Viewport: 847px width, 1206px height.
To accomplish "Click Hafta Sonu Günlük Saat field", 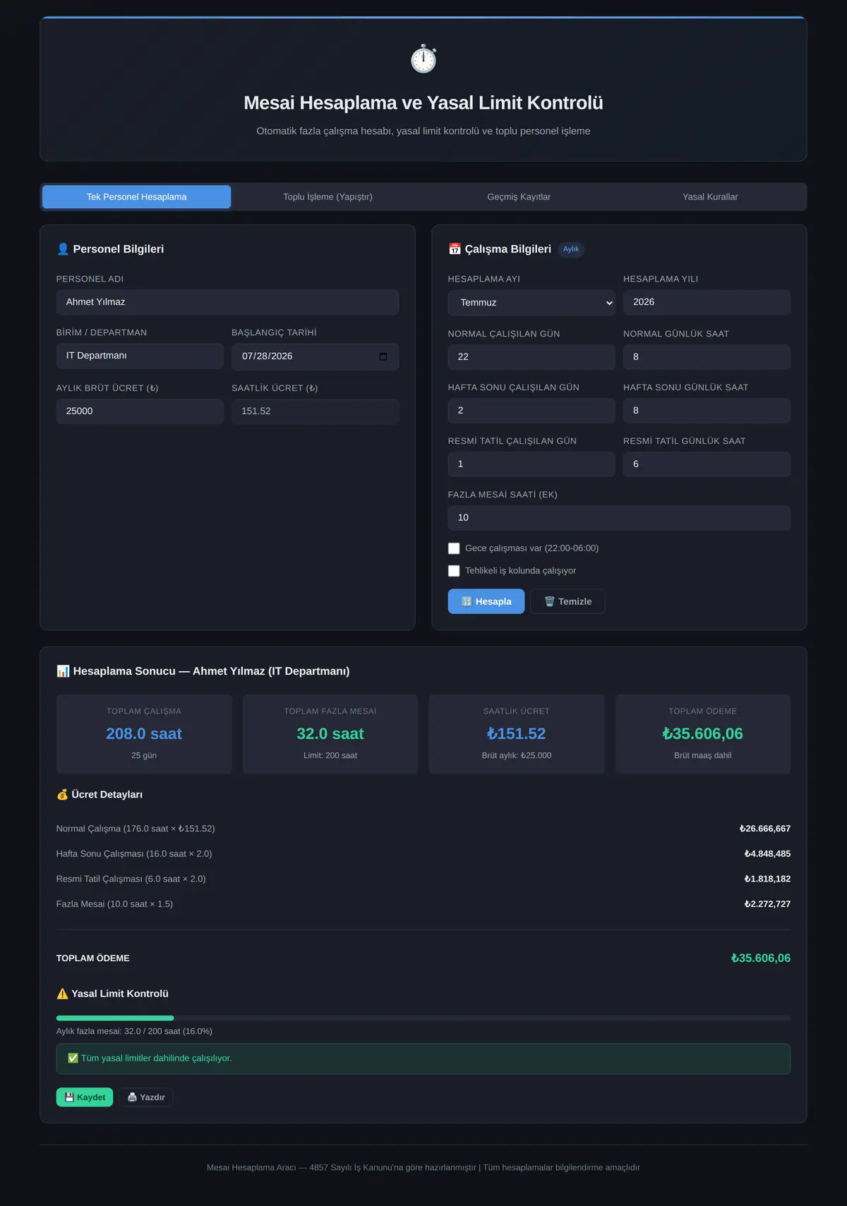I will 707,411.
